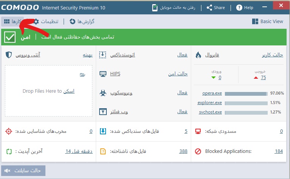
Task: Open detected threats count link
Action: (x=91, y=131)
